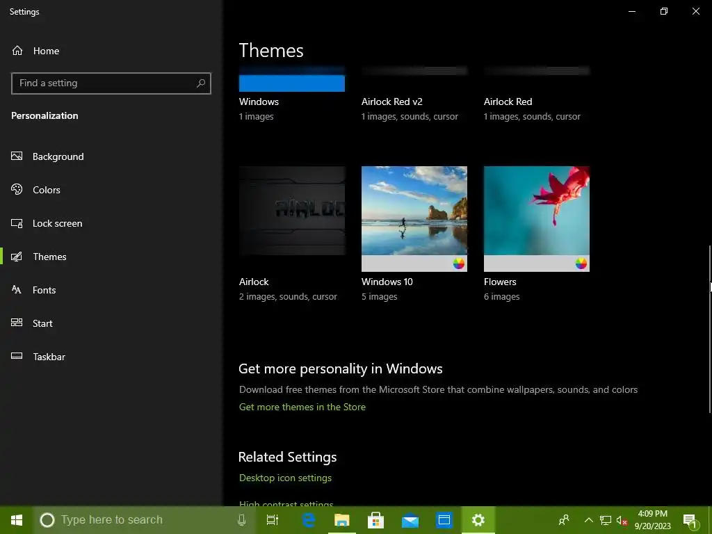Launch Microsoft Edge from taskbar
Screen dimensions: 712x534
(309, 520)
